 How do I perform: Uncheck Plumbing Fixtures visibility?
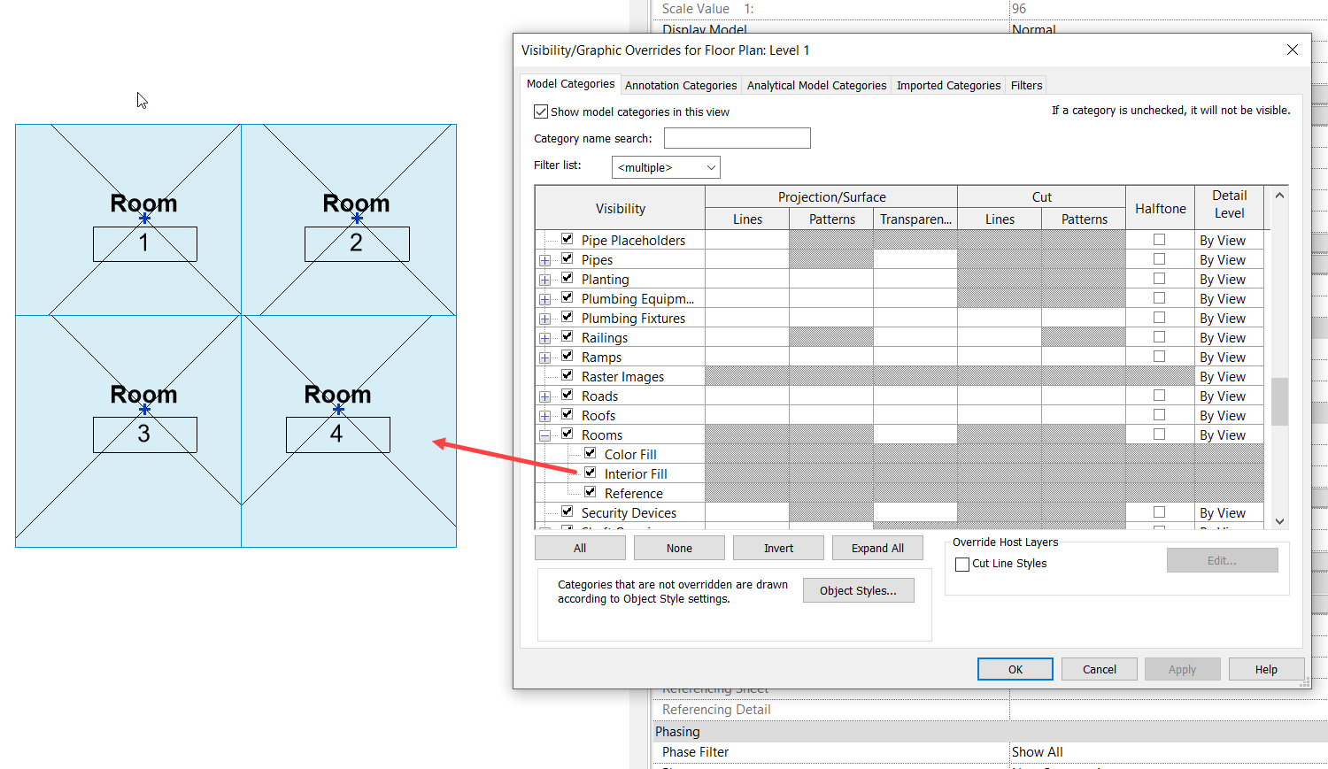coord(567,316)
